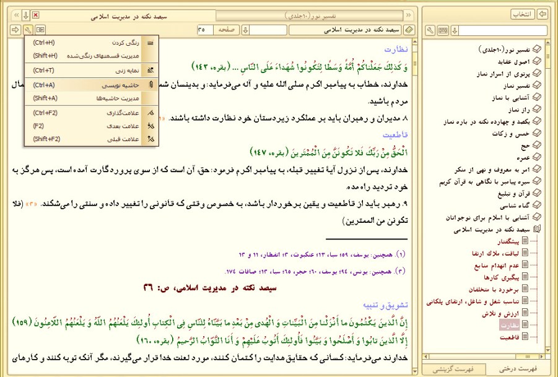Click the book icon beside راز نماز
The image size is (558, 377).
(537, 109)
